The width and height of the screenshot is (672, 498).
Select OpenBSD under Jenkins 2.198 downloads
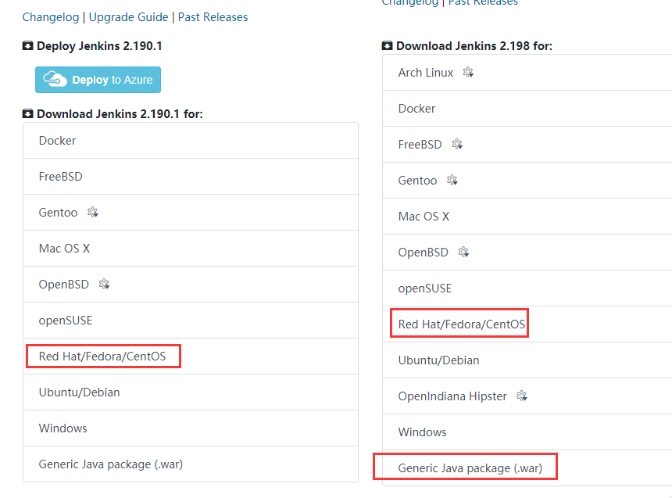527,253
